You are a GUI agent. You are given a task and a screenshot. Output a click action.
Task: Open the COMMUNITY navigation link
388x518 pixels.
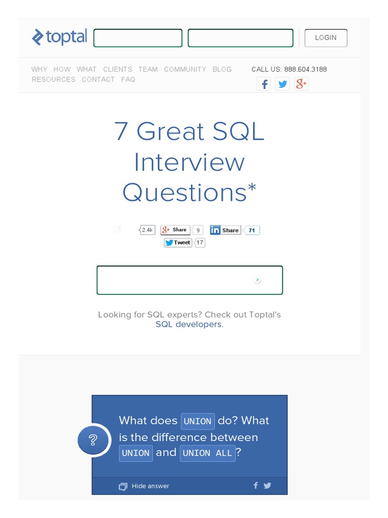click(185, 69)
